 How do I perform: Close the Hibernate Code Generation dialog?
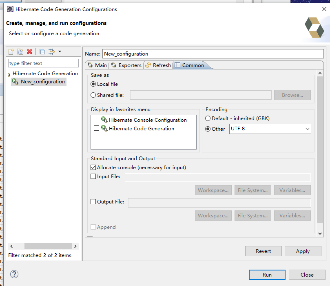[x=324, y=9]
